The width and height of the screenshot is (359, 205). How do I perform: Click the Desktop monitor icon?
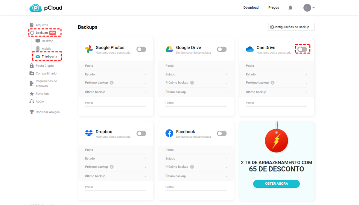(x=38, y=41)
